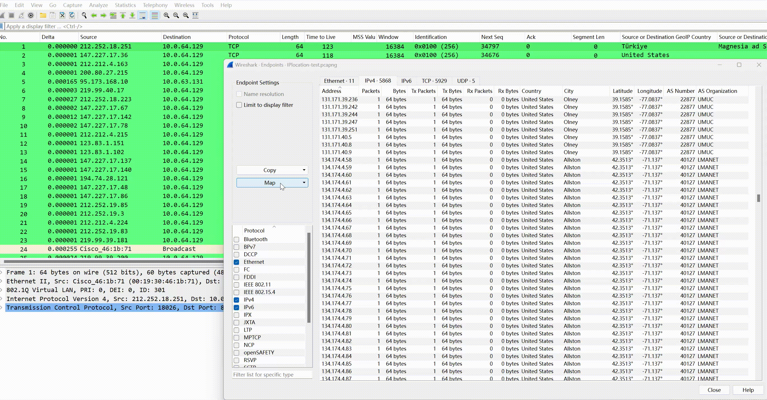Check the openSAFETY protocol checkbox
The height and width of the screenshot is (400, 767).
click(237, 353)
